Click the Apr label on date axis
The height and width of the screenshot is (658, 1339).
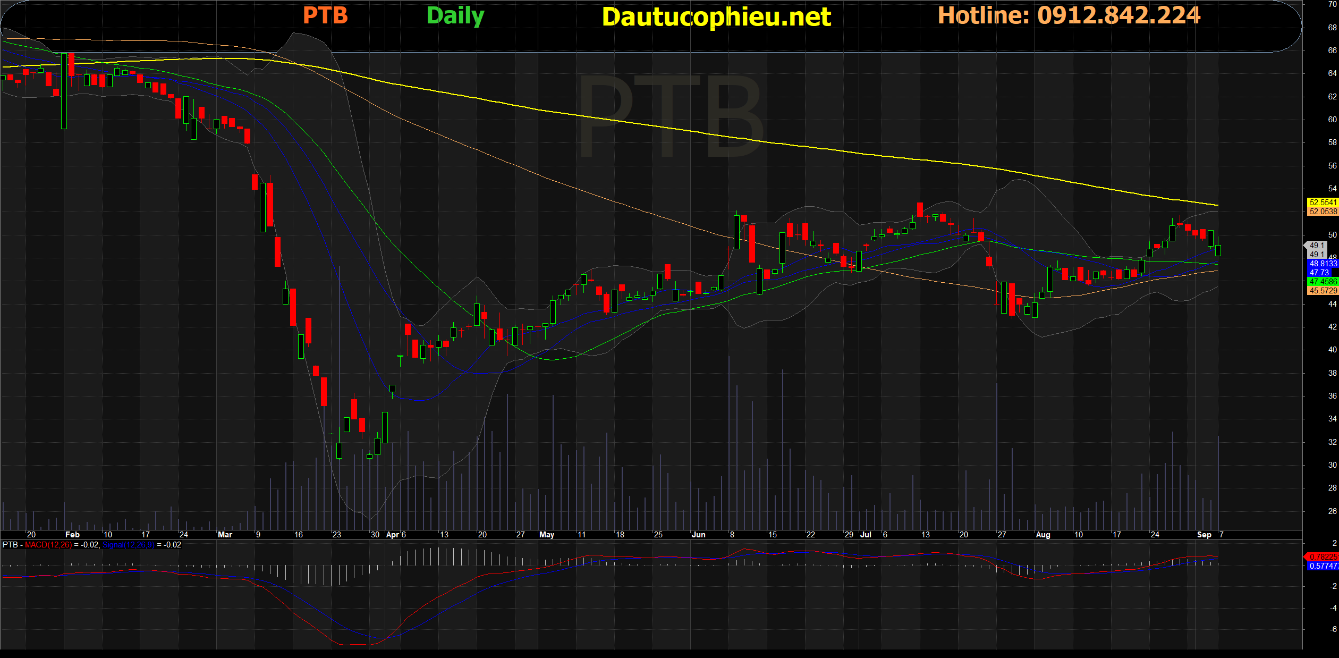coord(392,535)
